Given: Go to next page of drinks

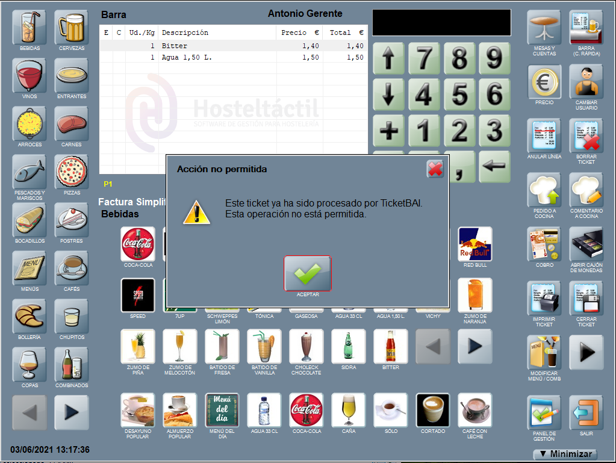Looking at the screenshot, I should (474, 346).
